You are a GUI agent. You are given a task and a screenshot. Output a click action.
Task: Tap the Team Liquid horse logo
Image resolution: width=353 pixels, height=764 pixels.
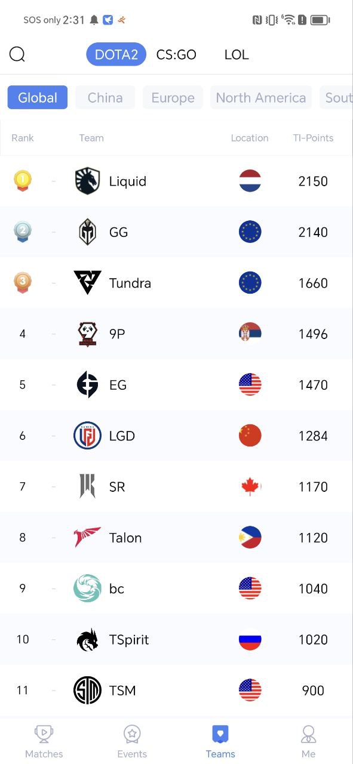click(x=87, y=181)
